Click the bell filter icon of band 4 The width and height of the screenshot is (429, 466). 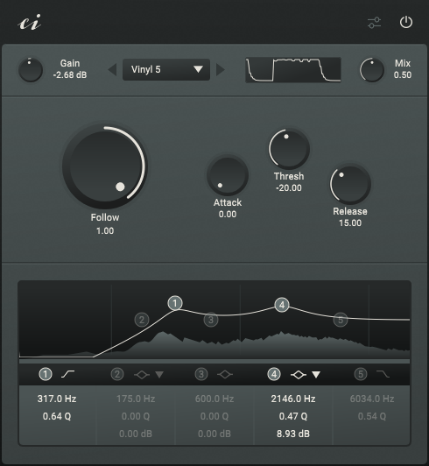coord(299,375)
